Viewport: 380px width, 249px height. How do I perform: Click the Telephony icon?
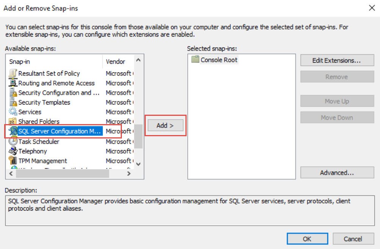tap(13, 151)
